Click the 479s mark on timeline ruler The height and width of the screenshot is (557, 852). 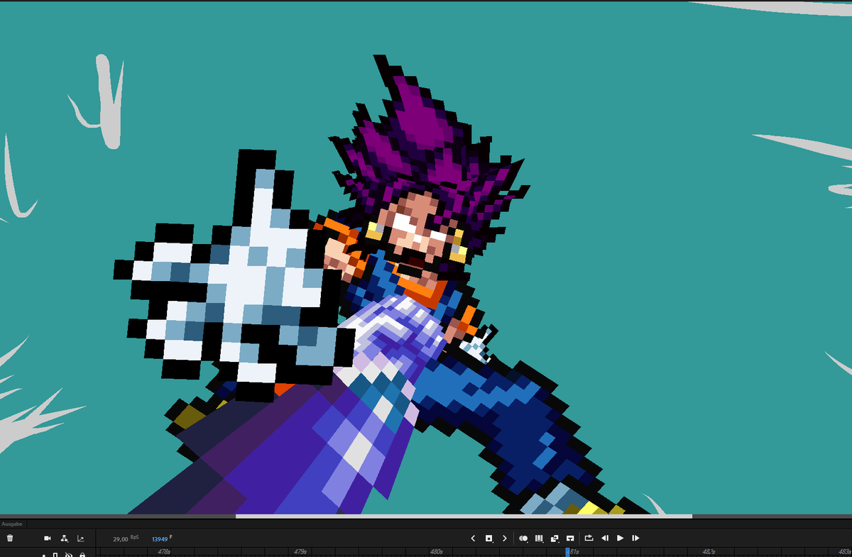pyautogui.click(x=300, y=551)
